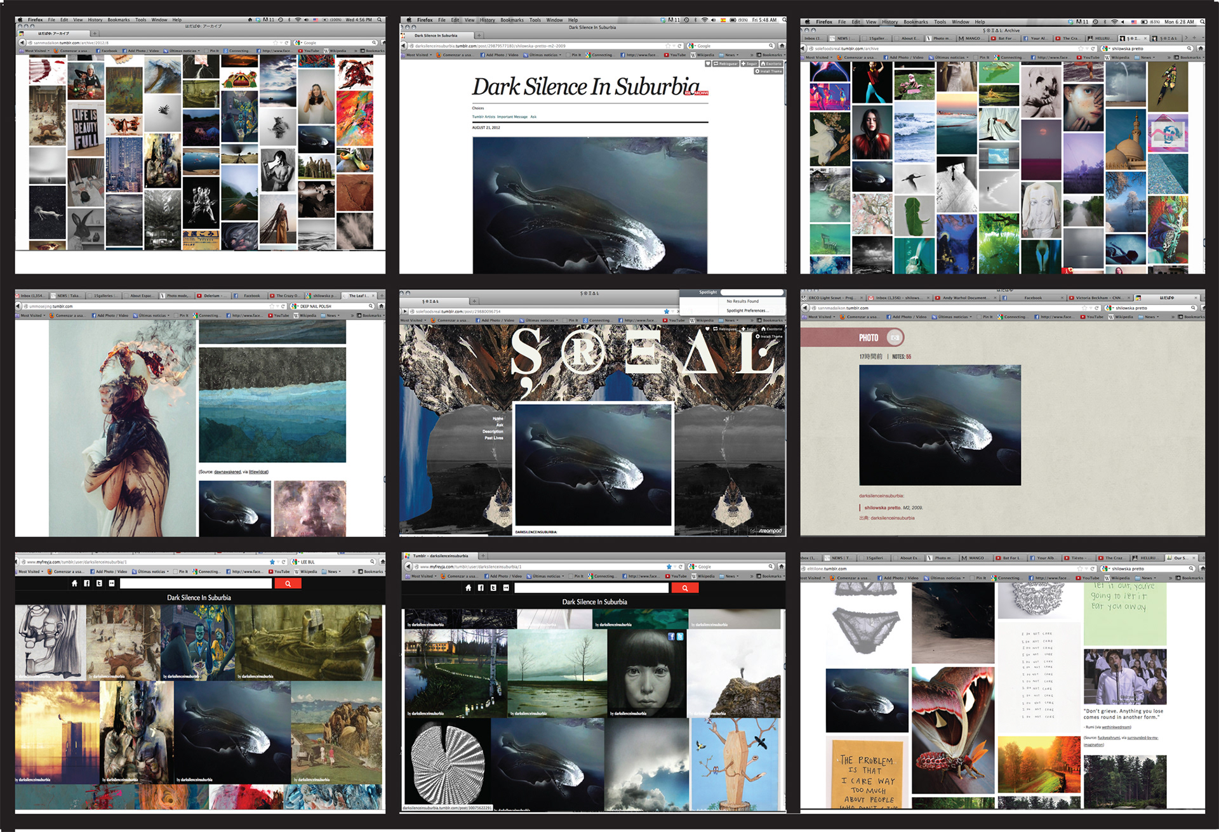Click Firefox home icon in the darksilenceinsuburbia post window
The height and width of the screenshot is (832, 1219).
782,46
